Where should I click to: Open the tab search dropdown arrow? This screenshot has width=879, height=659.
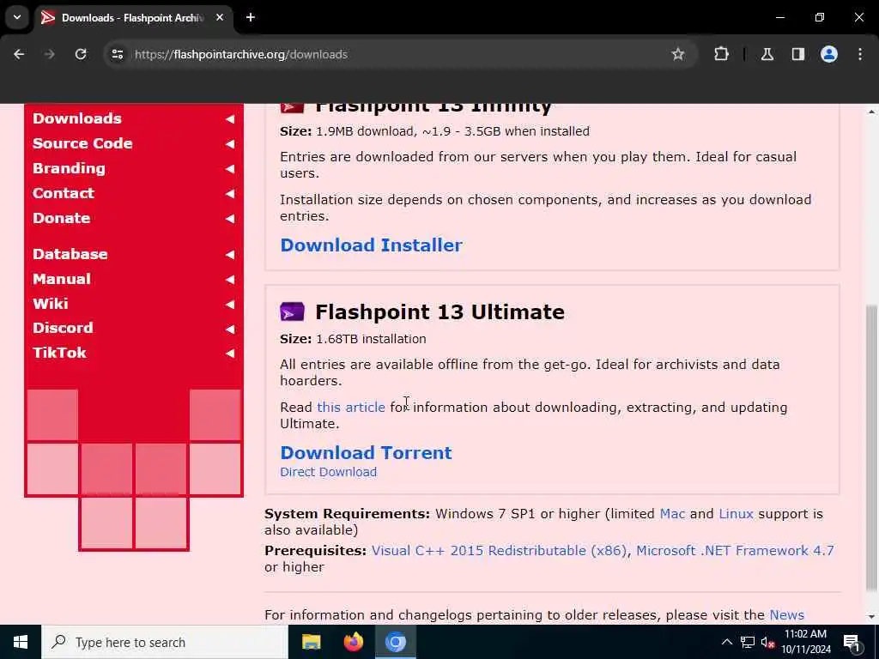tap(17, 17)
